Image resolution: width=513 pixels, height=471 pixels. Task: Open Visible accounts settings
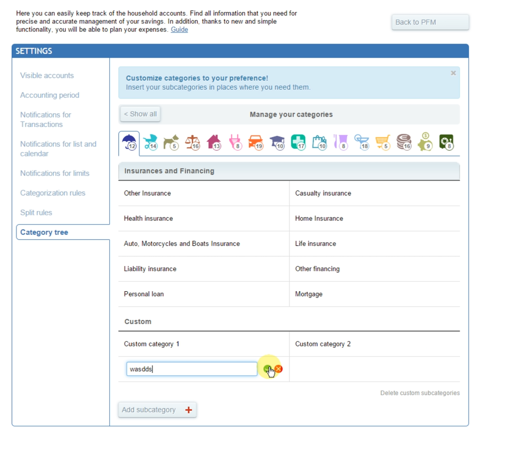(47, 75)
